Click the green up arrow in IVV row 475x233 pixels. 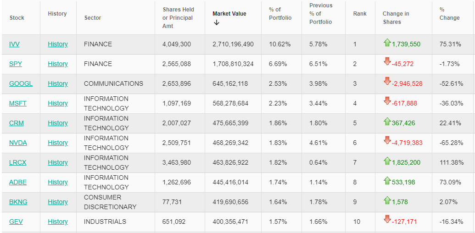tap(387, 43)
